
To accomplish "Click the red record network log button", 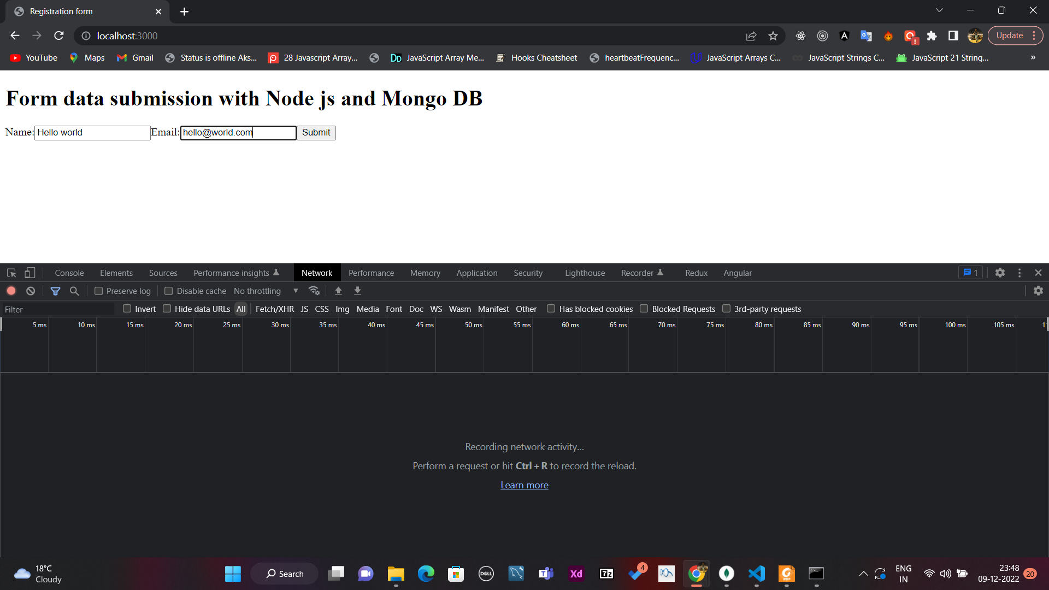I will 11,291.
